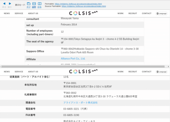Select the top-bottom split display mode icon
Screen dimensions: 170x122
coord(34,4)
